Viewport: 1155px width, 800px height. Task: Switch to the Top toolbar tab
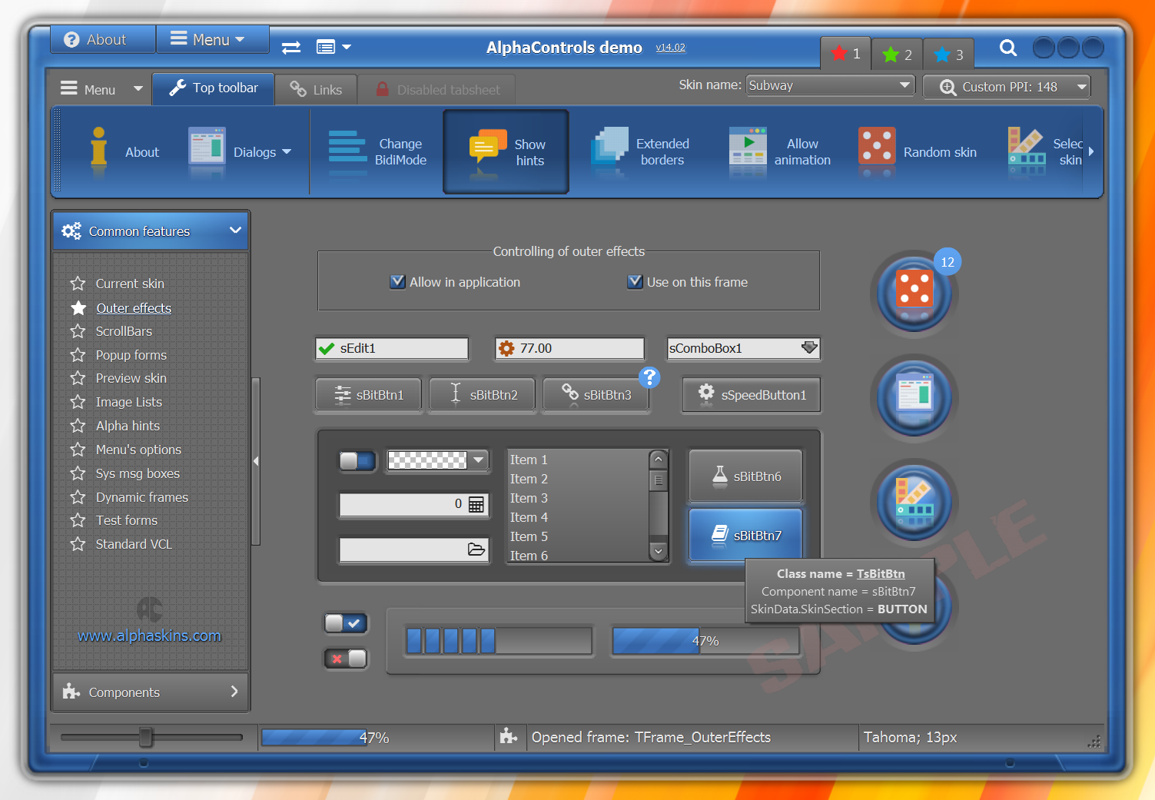(x=214, y=88)
